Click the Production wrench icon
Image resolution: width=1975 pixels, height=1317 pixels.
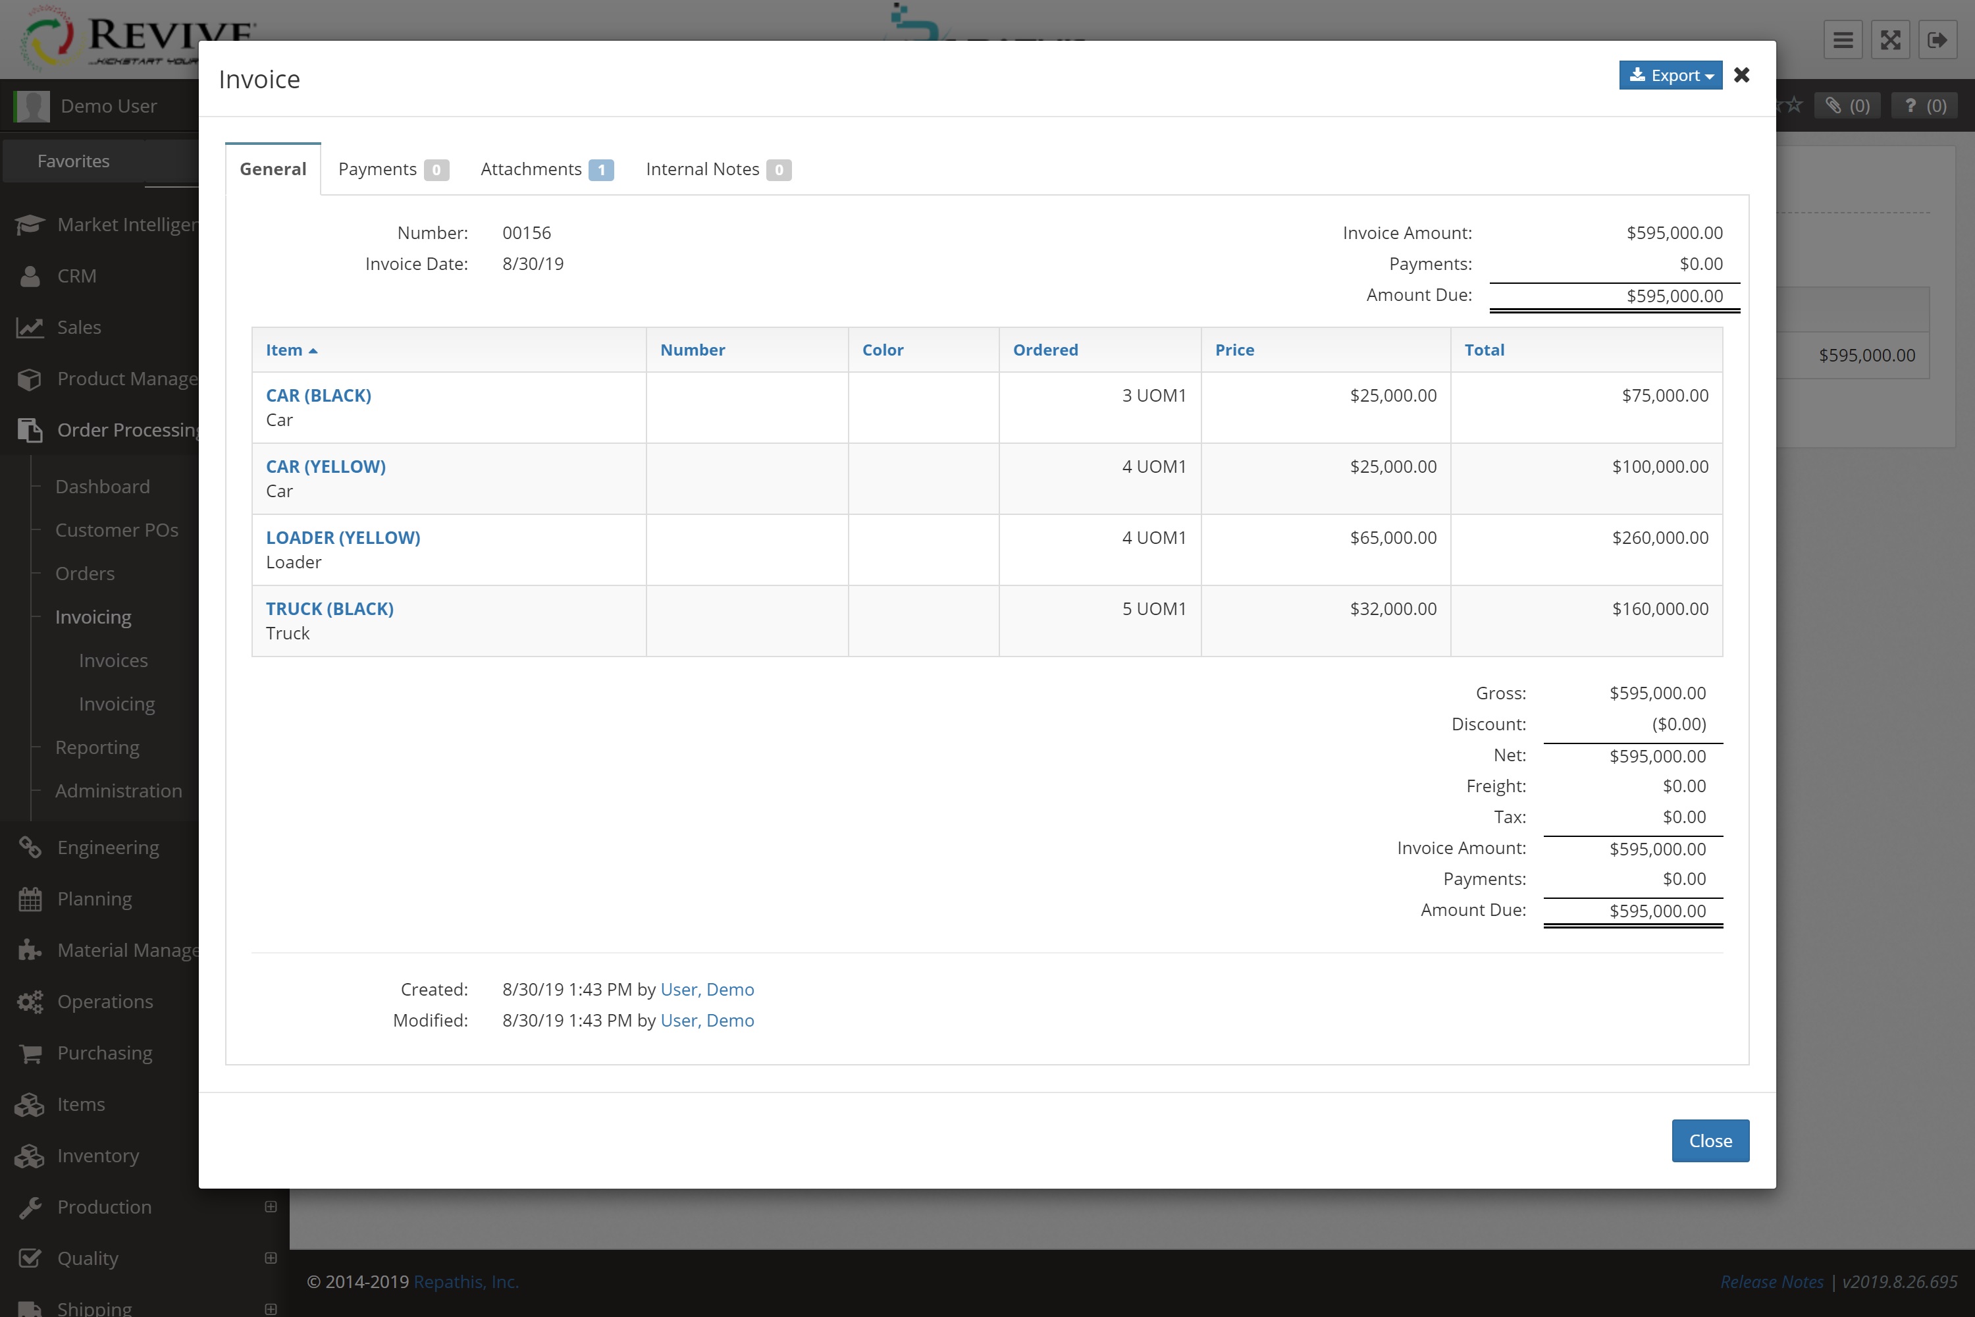(x=30, y=1208)
